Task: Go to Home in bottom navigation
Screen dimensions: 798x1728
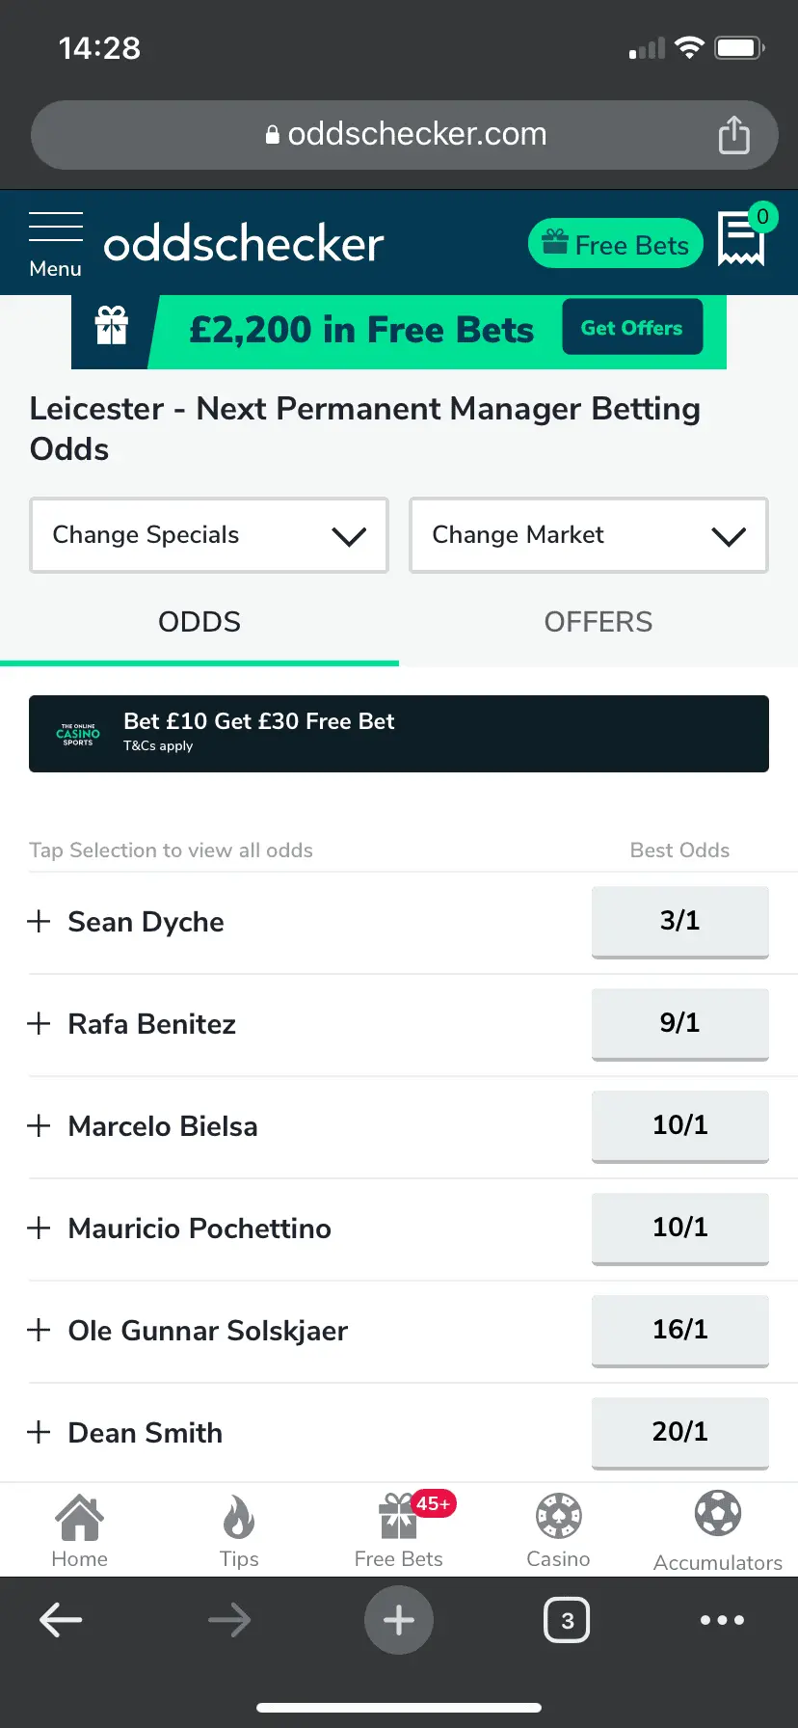Action: pos(79,1530)
